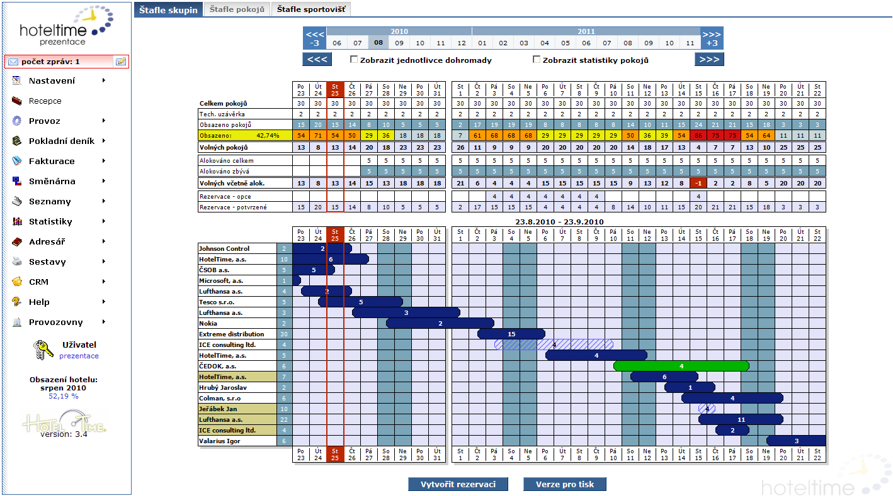Expand the Adresář submenu arrow

[x=103, y=241]
